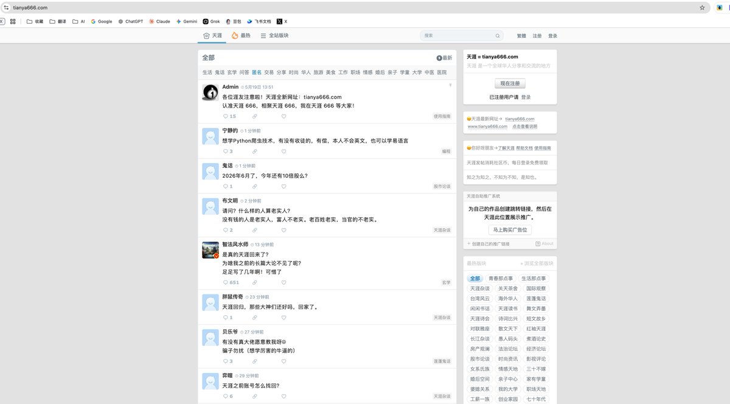Switch language with the 繁體 link
The width and height of the screenshot is (730, 404).
(x=522, y=36)
